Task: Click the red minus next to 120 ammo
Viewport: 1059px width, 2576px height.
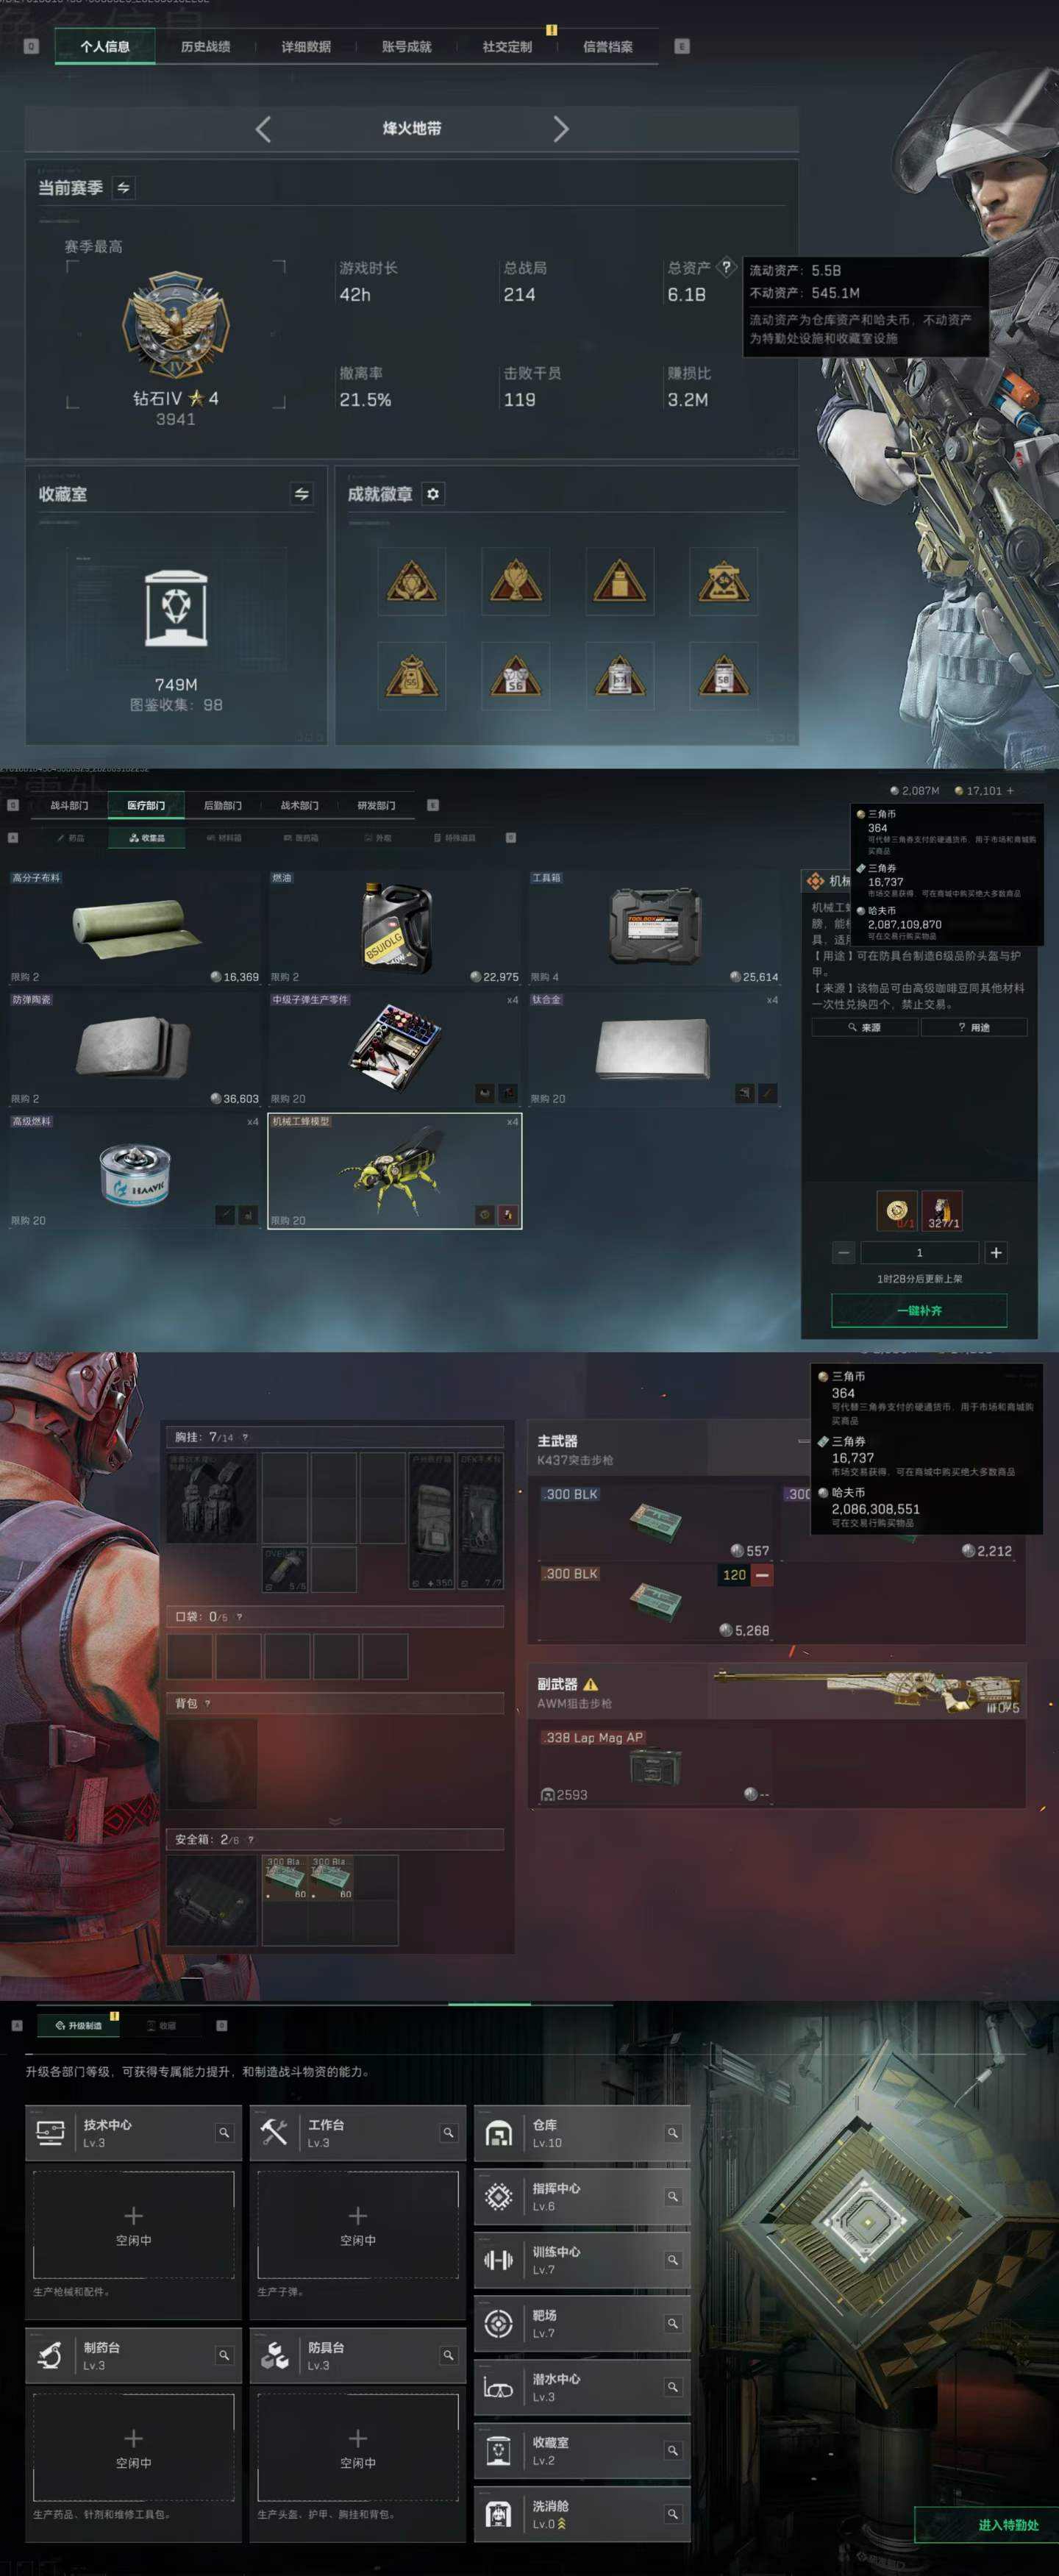Action: [762, 1575]
